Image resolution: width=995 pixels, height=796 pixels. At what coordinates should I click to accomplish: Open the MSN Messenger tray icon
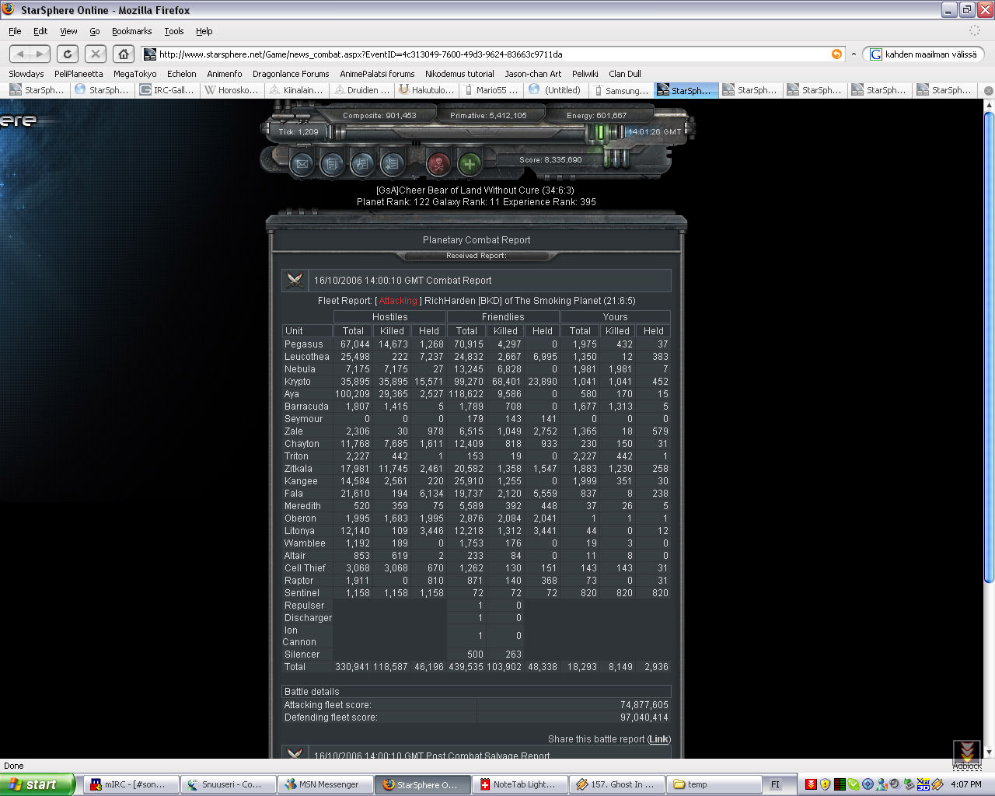882,784
